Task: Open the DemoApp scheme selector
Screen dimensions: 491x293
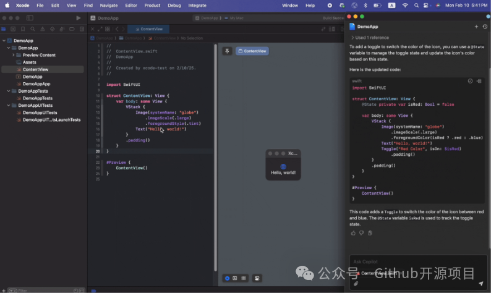Action: (x=207, y=18)
